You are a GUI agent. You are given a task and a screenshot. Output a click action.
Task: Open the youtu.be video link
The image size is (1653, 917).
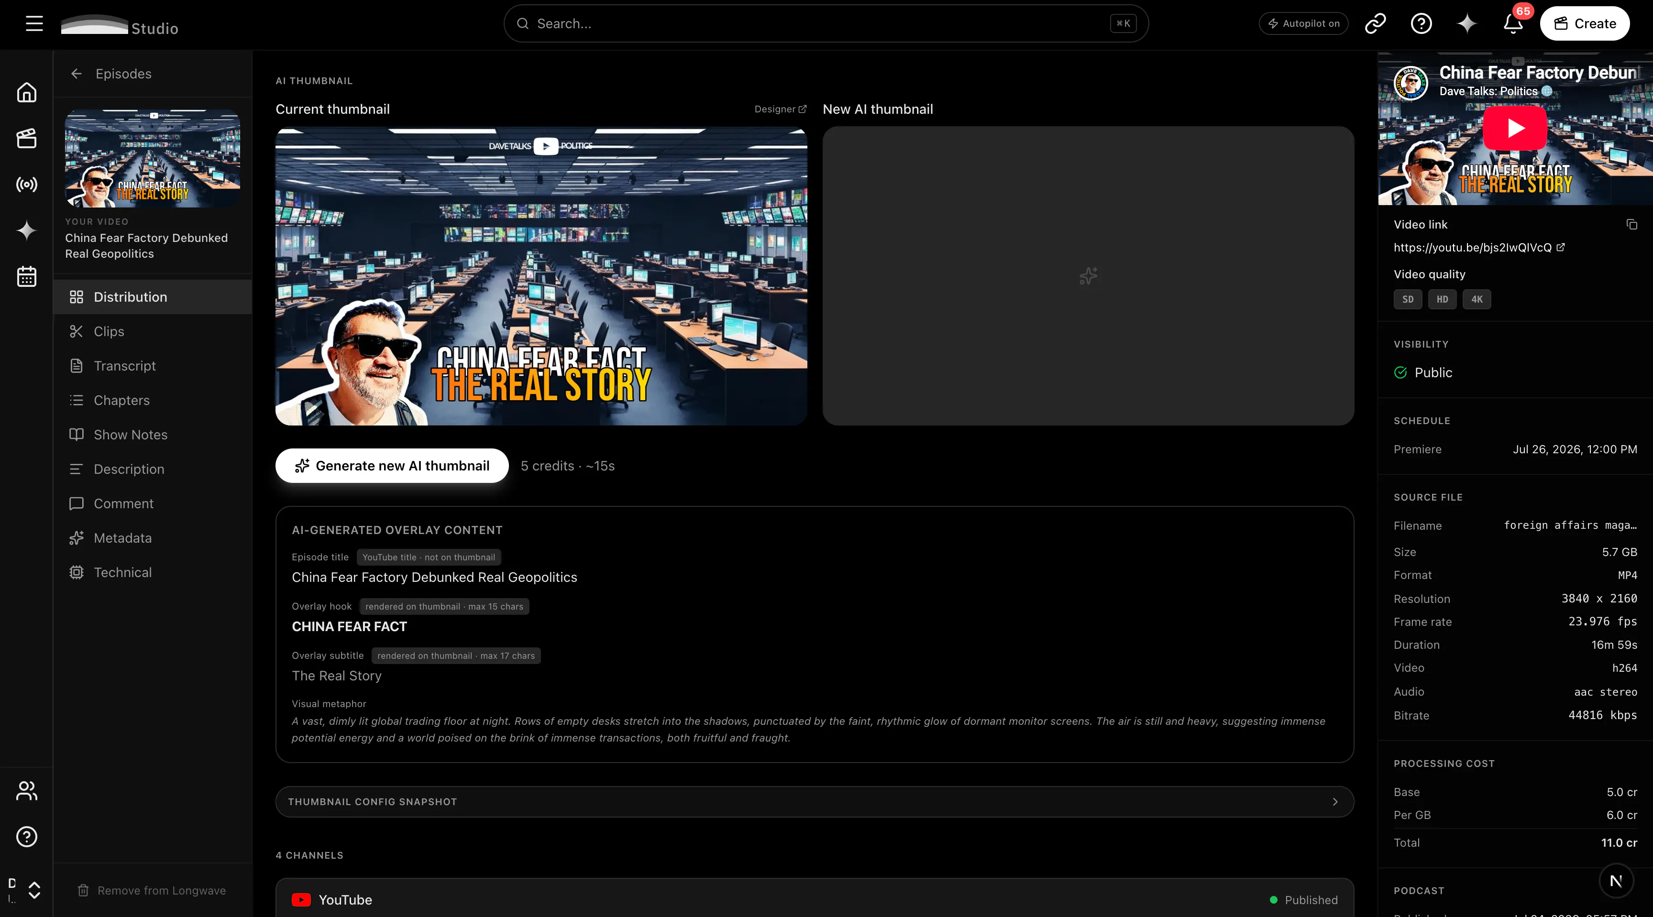click(x=1479, y=248)
